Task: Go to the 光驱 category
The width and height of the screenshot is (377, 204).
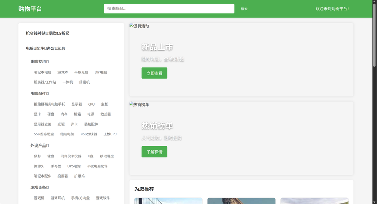Action: coord(61,124)
